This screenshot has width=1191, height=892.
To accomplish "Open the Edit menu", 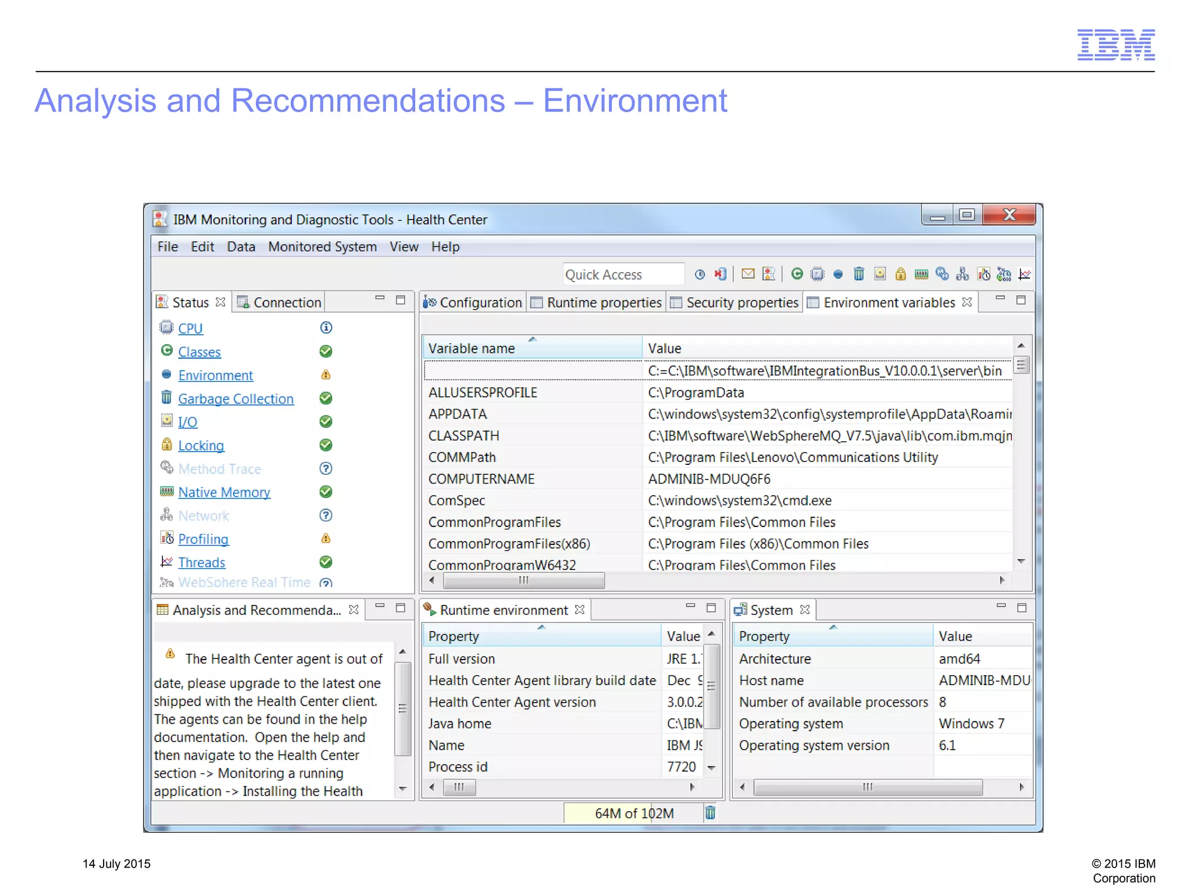I will click(x=202, y=247).
